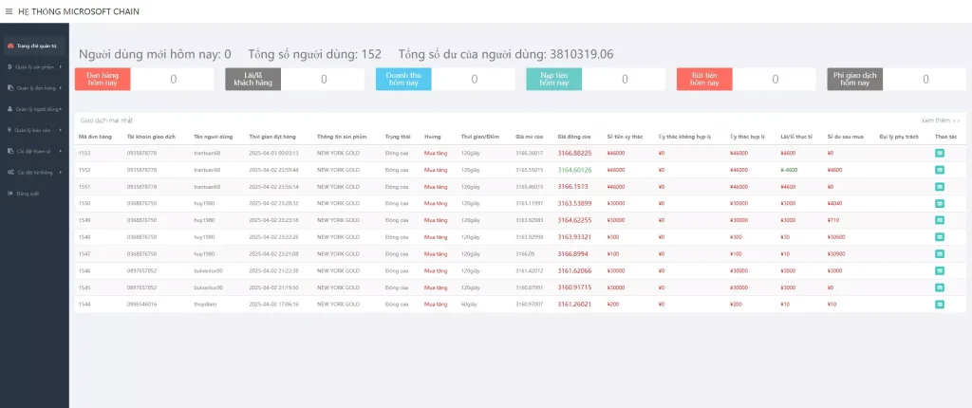Click the total balance 3810319.06 figure
The image size is (972, 408).
582,55
